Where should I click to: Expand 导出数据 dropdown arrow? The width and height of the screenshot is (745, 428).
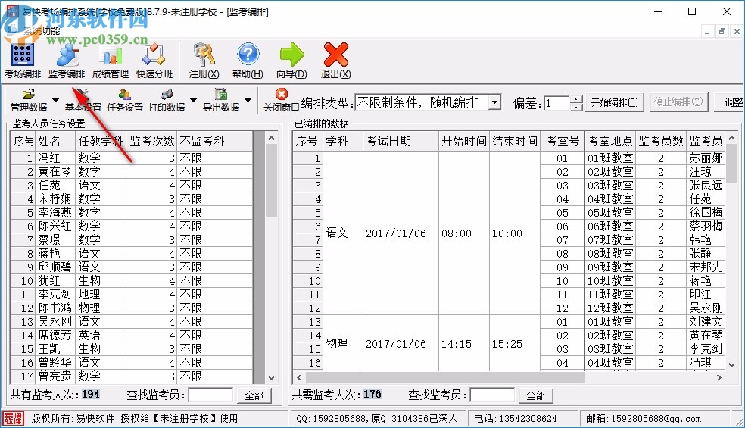point(248,100)
